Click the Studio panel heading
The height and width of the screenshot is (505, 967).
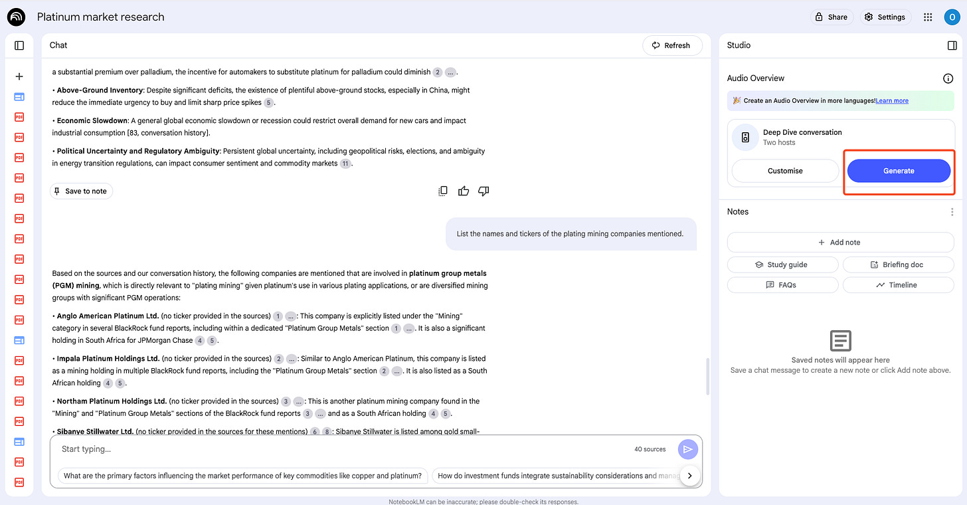[739, 45]
